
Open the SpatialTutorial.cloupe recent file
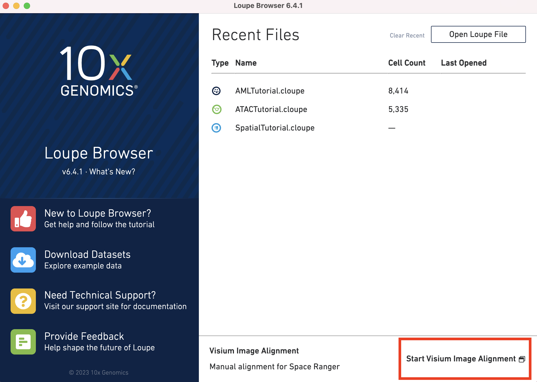click(x=275, y=128)
